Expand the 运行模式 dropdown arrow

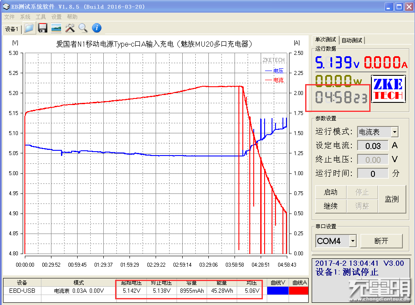click(x=395, y=132)
